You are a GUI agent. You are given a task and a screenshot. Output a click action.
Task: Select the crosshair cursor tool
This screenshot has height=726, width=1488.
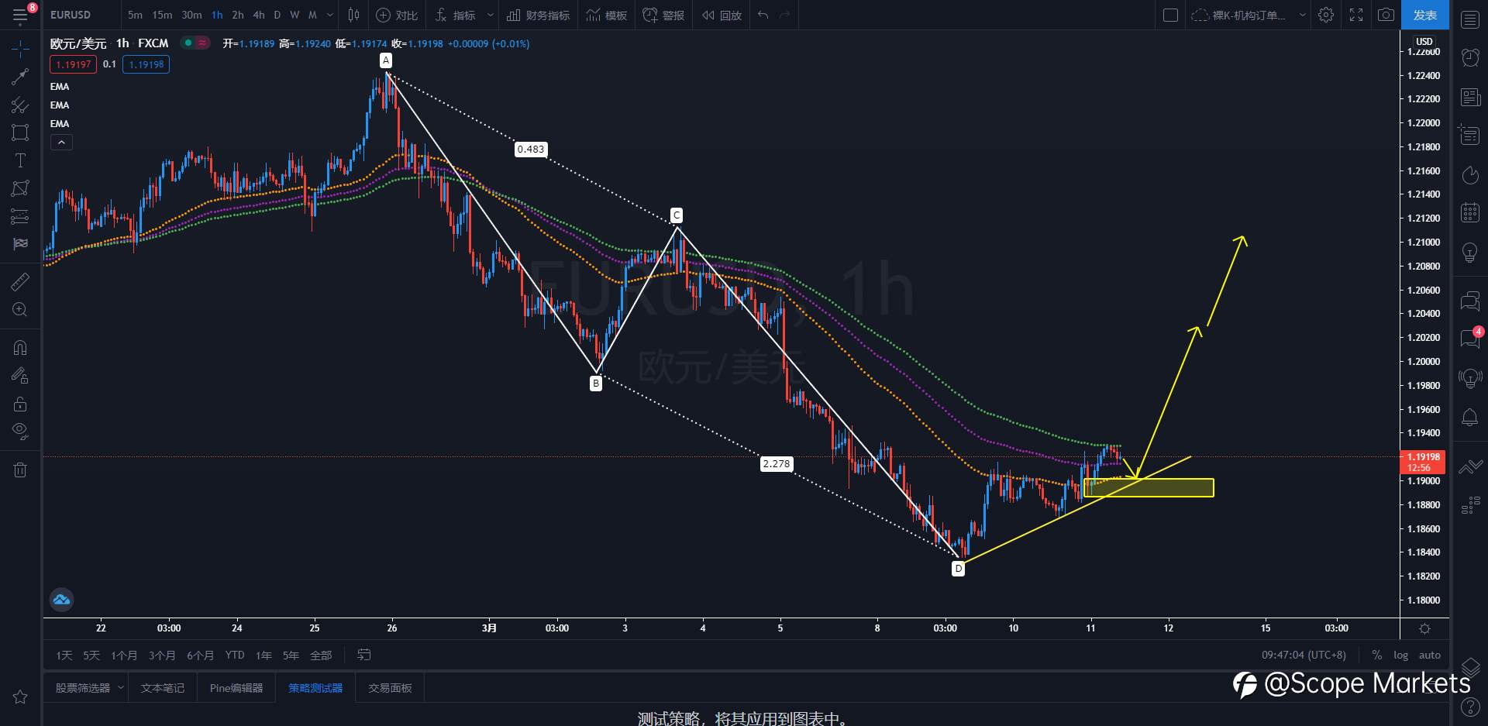click(20, 50)
